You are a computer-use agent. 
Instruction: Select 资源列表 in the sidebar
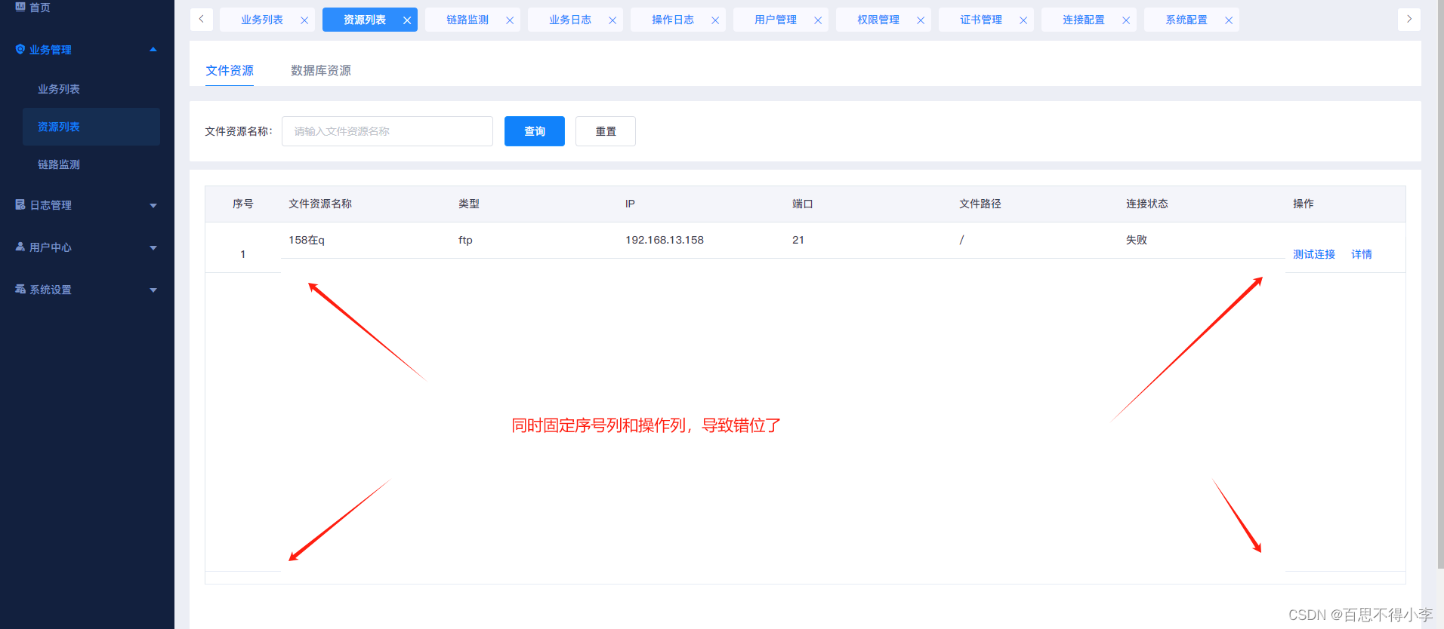91,127
